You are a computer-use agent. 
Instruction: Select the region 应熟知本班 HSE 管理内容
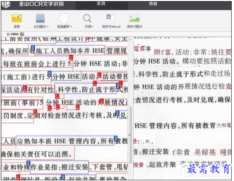click(65, 141)
